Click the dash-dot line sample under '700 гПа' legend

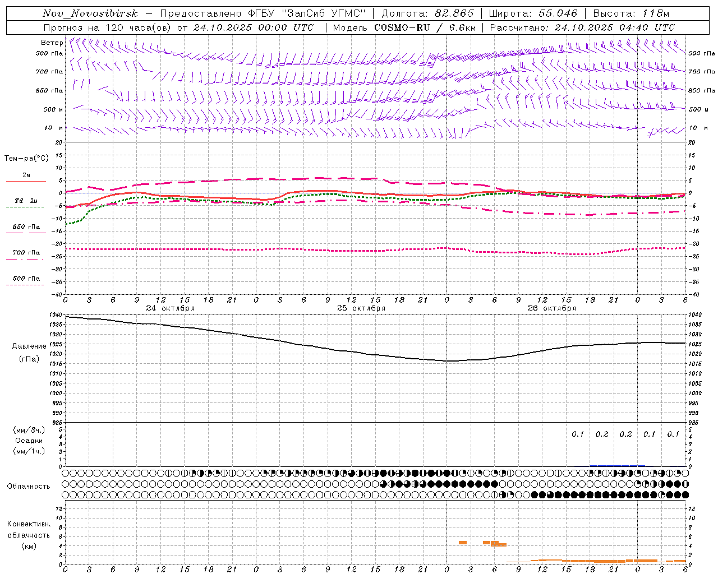click(25, 259)
